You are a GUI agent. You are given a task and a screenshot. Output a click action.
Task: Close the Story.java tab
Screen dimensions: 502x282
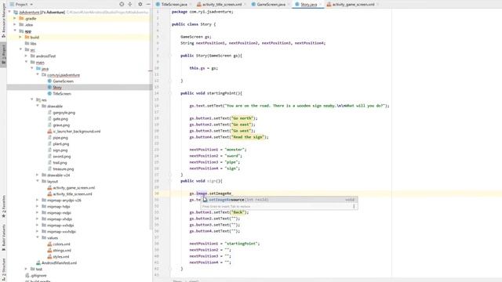point(320,5)
